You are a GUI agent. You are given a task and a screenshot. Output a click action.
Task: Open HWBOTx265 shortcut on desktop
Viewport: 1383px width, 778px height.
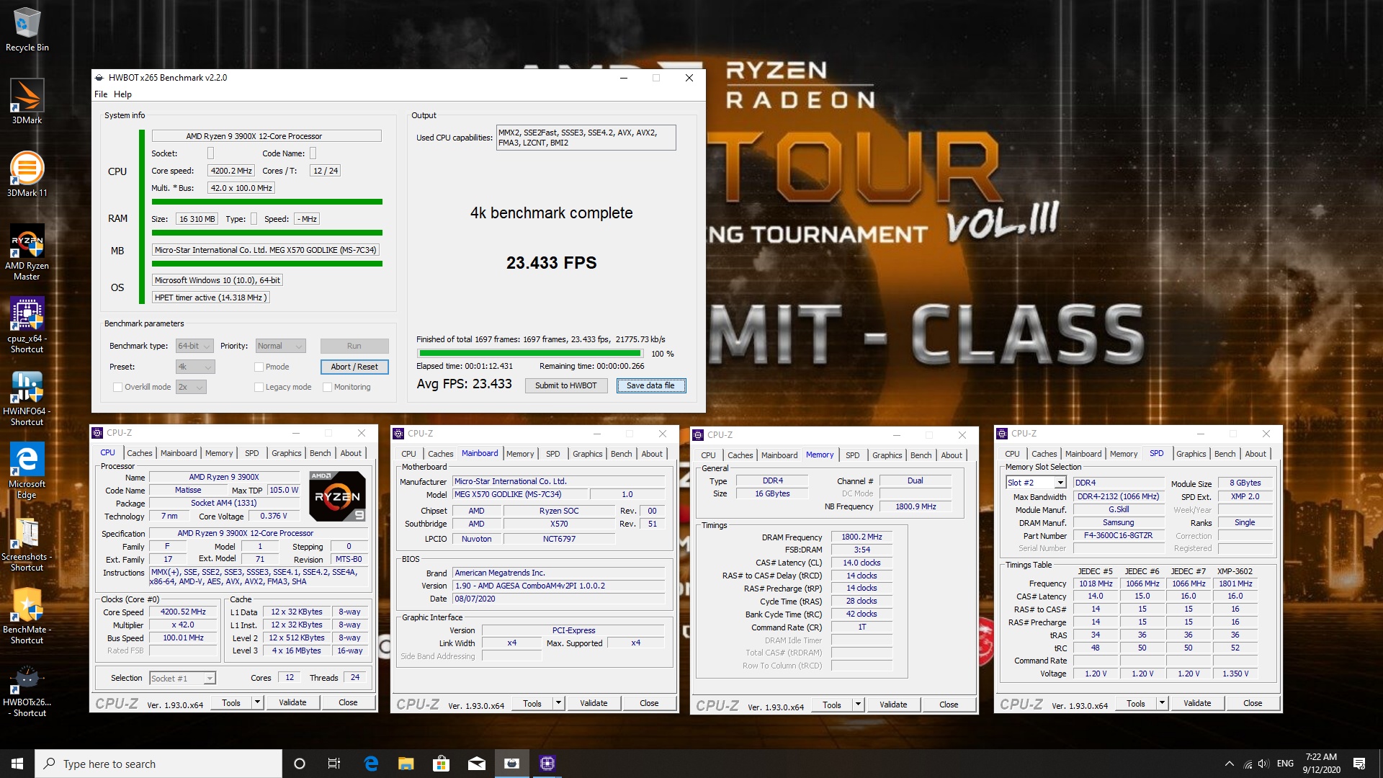[27, 689]
